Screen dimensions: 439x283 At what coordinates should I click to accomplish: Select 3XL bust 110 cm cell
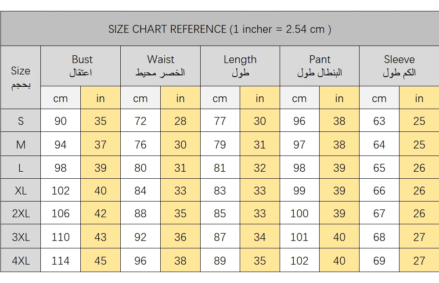click(61, 237)
